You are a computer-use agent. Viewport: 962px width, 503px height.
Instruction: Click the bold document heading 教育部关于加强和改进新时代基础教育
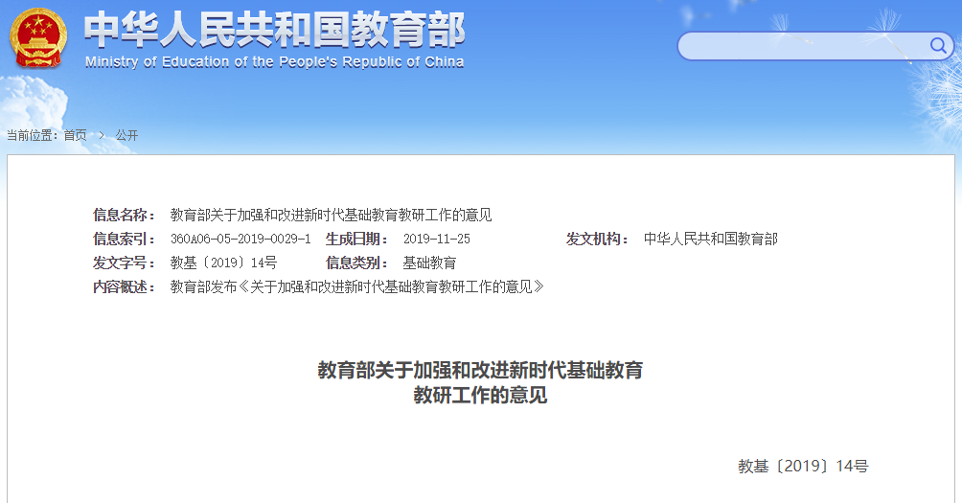(x=480, y=371)
